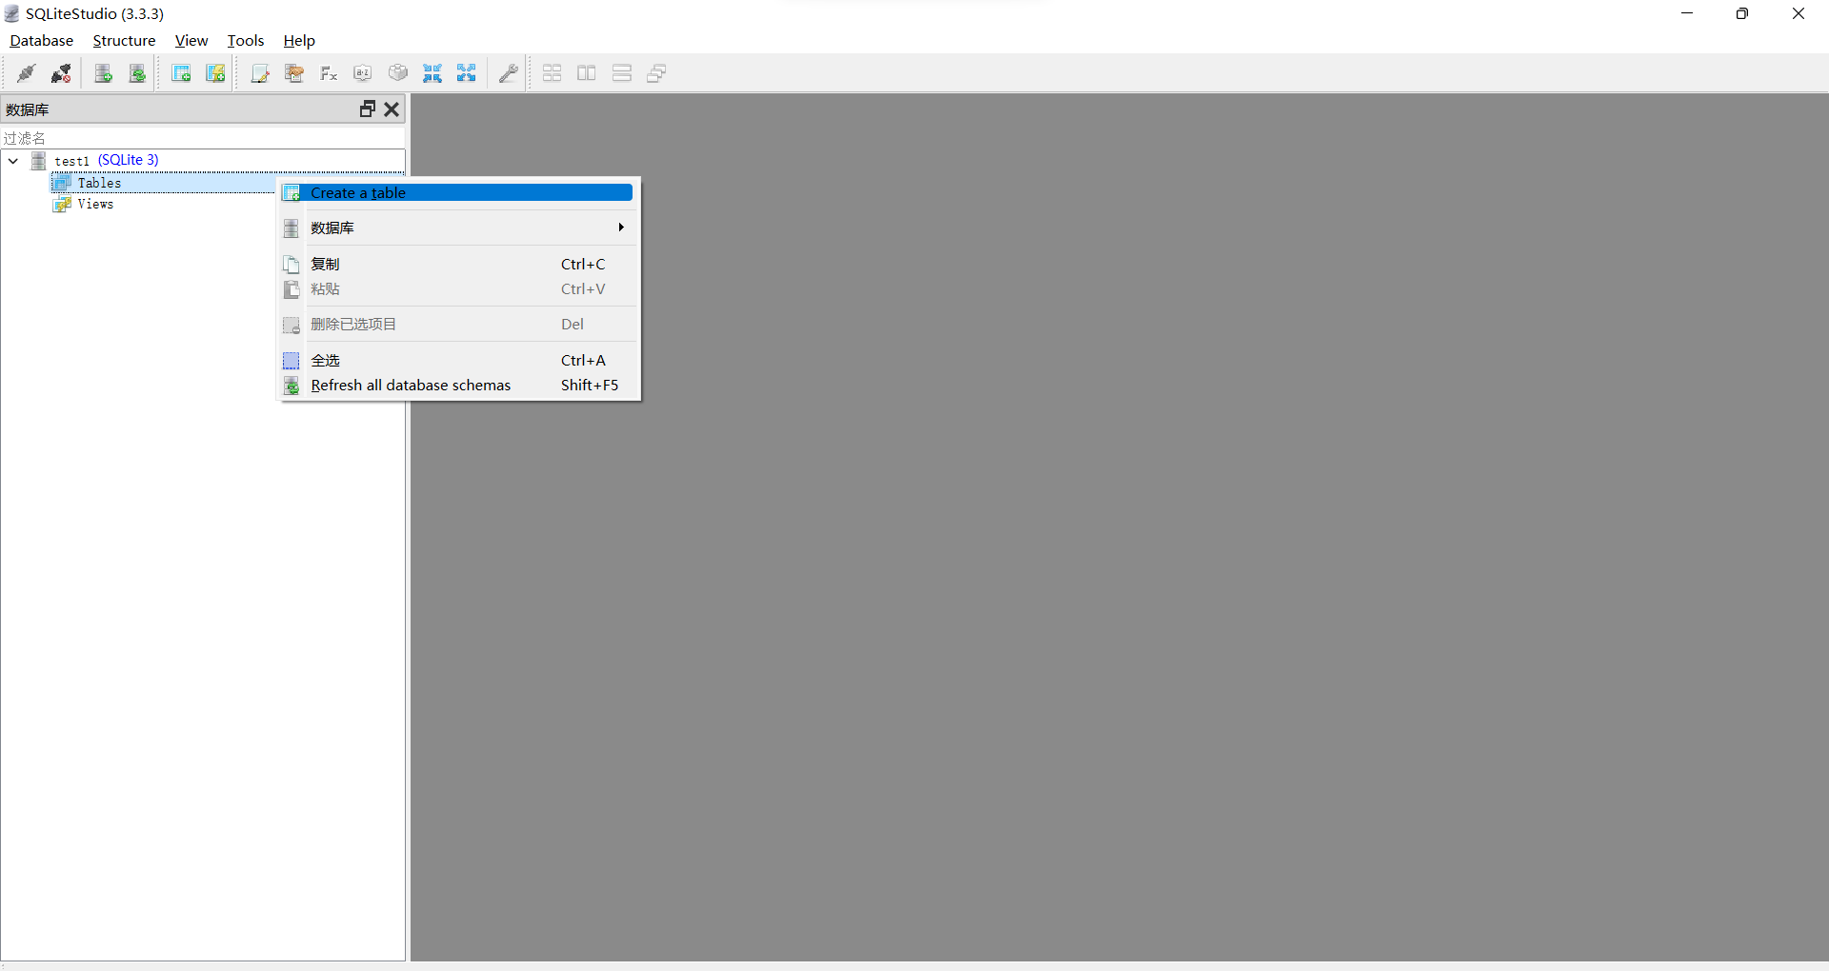Click the Disconnect from database icon

(61, 73)
